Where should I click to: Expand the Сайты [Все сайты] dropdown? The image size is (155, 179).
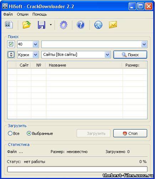(108, 55)
